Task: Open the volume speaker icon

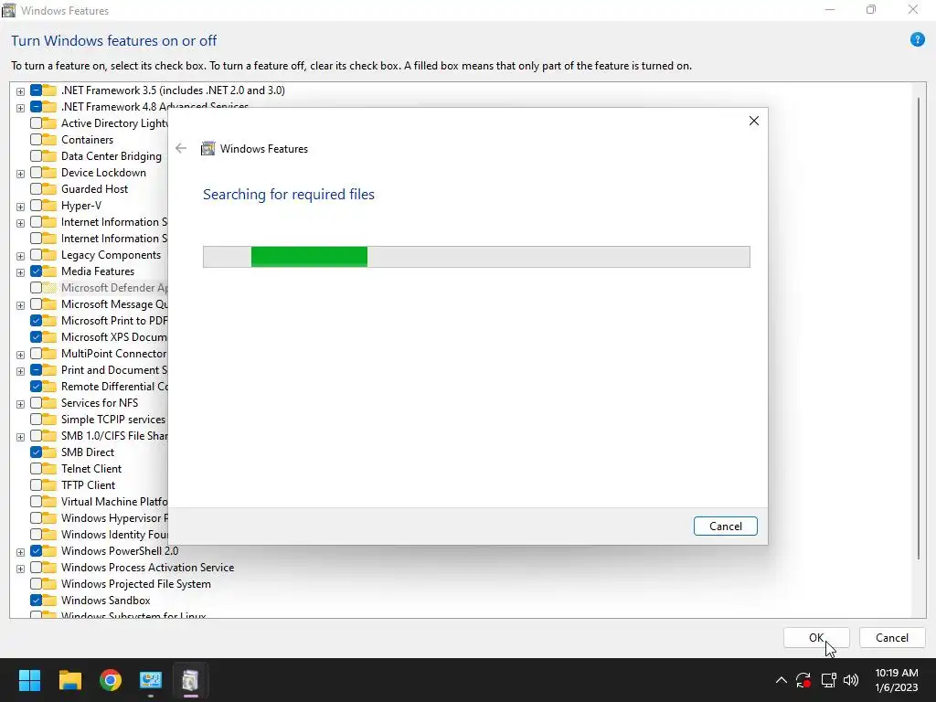Action: coord(851,680)
